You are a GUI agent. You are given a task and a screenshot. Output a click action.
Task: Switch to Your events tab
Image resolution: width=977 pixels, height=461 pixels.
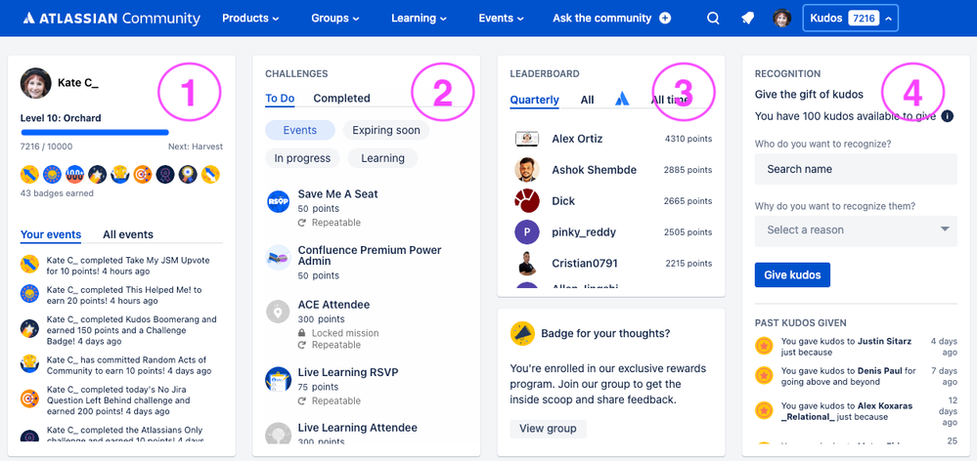point(51,234)
